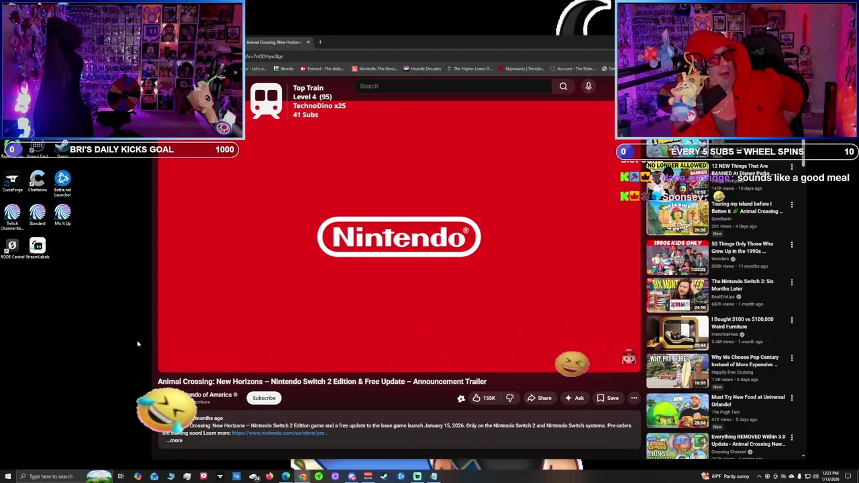
Task: Open the CurseForge desktop shortcut
Action: pos(11,182)
